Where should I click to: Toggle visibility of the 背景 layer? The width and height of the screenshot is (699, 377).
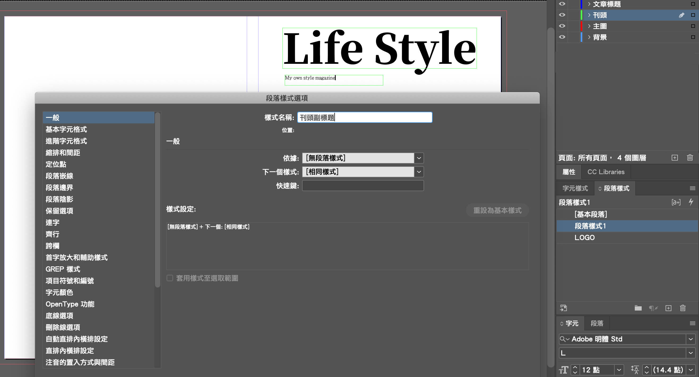[x=562, y=37]
